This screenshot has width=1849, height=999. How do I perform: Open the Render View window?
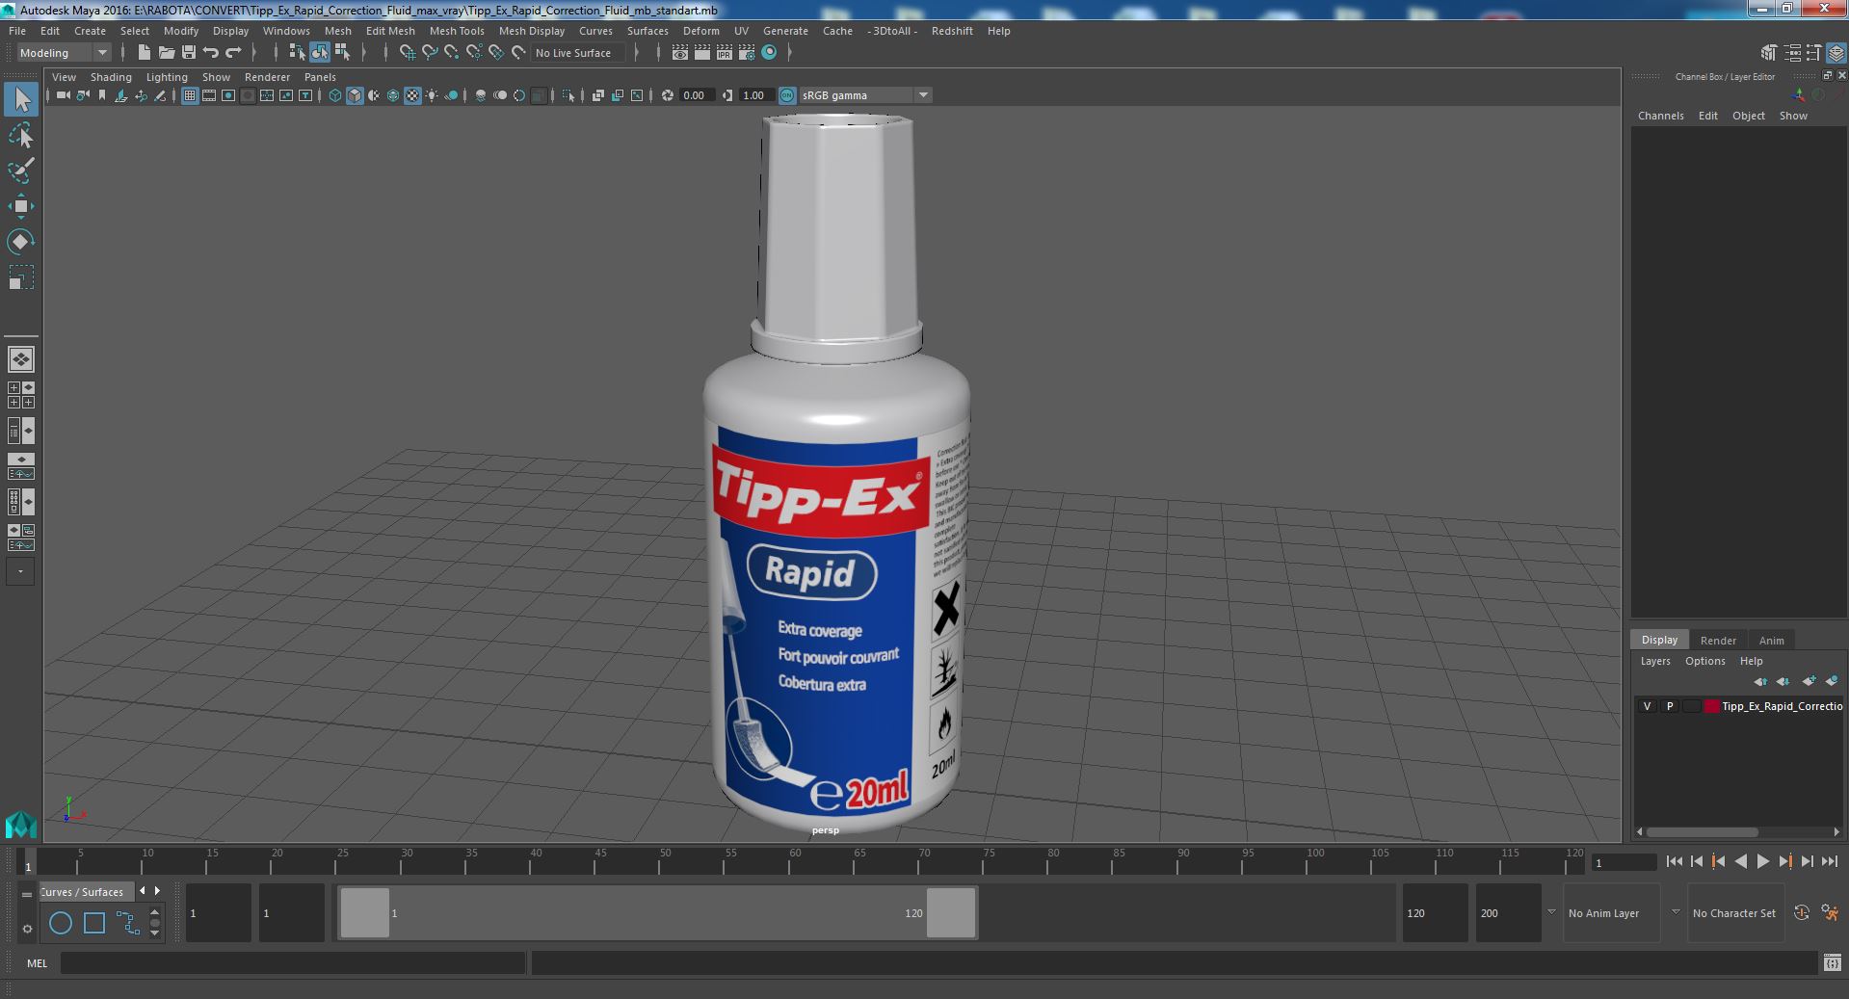point(679,53)
